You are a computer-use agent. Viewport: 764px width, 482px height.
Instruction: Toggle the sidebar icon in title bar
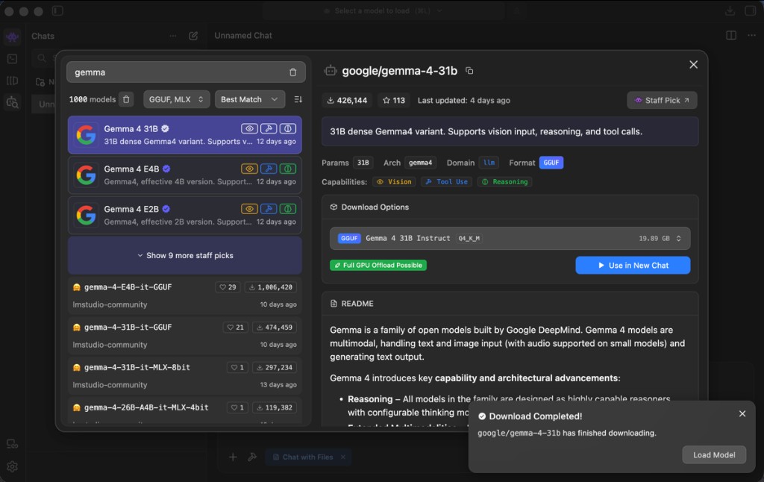(57, 10)
